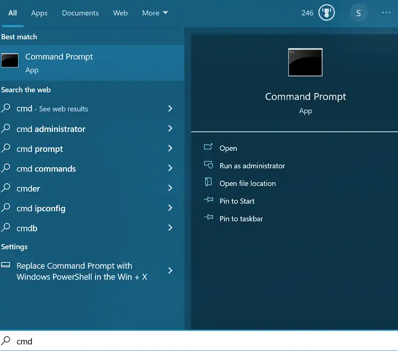Open the Documents tab
The image size is (398, 351).
click(x=80, y=13)
